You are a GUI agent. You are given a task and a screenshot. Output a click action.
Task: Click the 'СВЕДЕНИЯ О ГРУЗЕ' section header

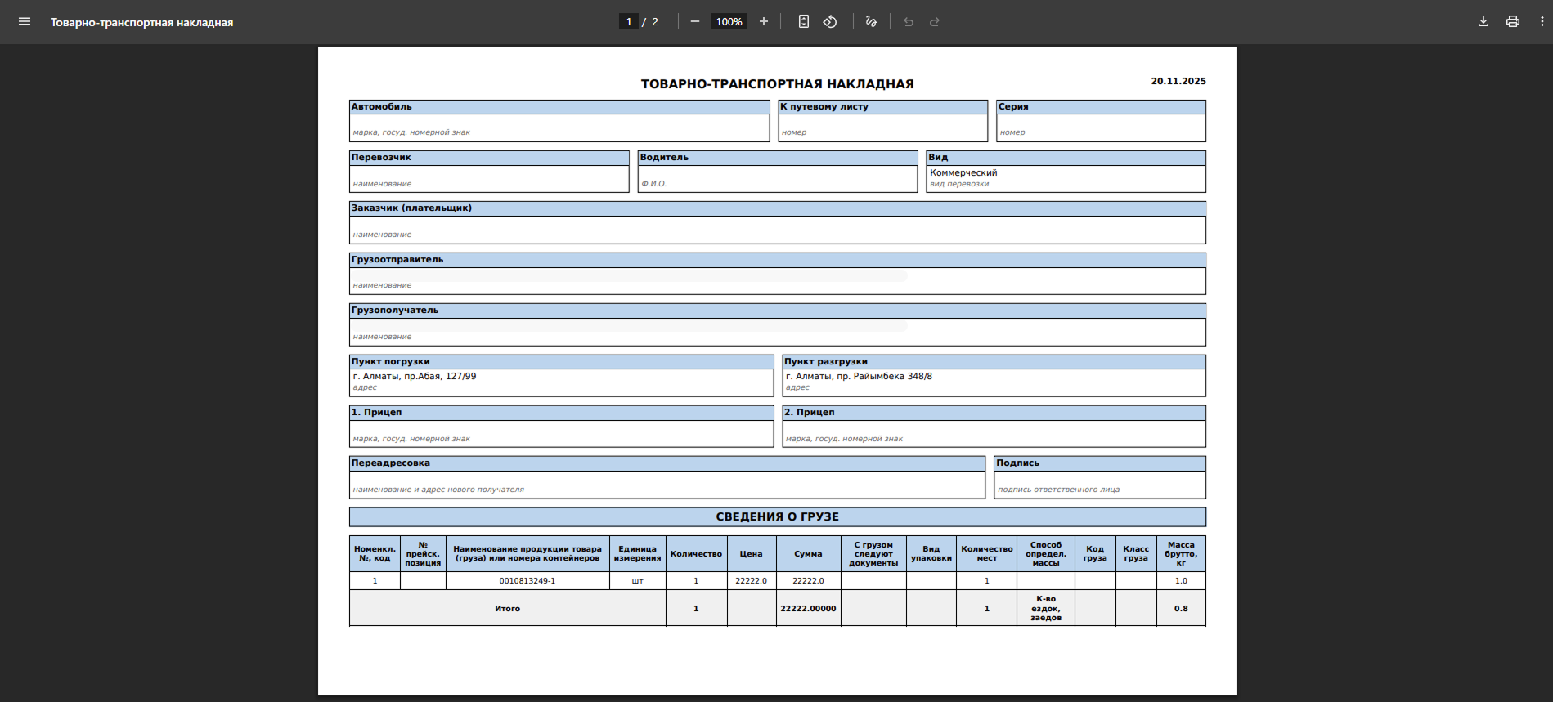click(777, 516)
